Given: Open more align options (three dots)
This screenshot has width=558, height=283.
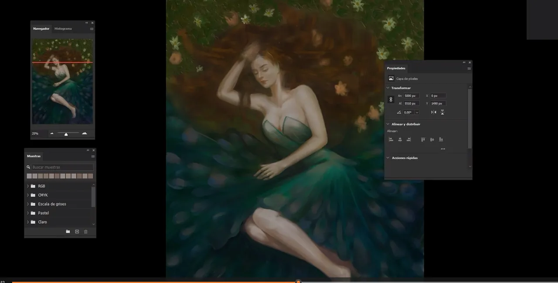Looking at the screenshot, I should coord(443,149).
